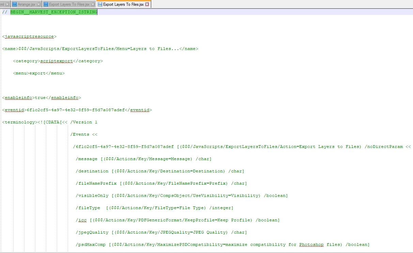Click the '/message' Message=Message line
The height and width of the screenshot is (253, 413).
[144, 159]
